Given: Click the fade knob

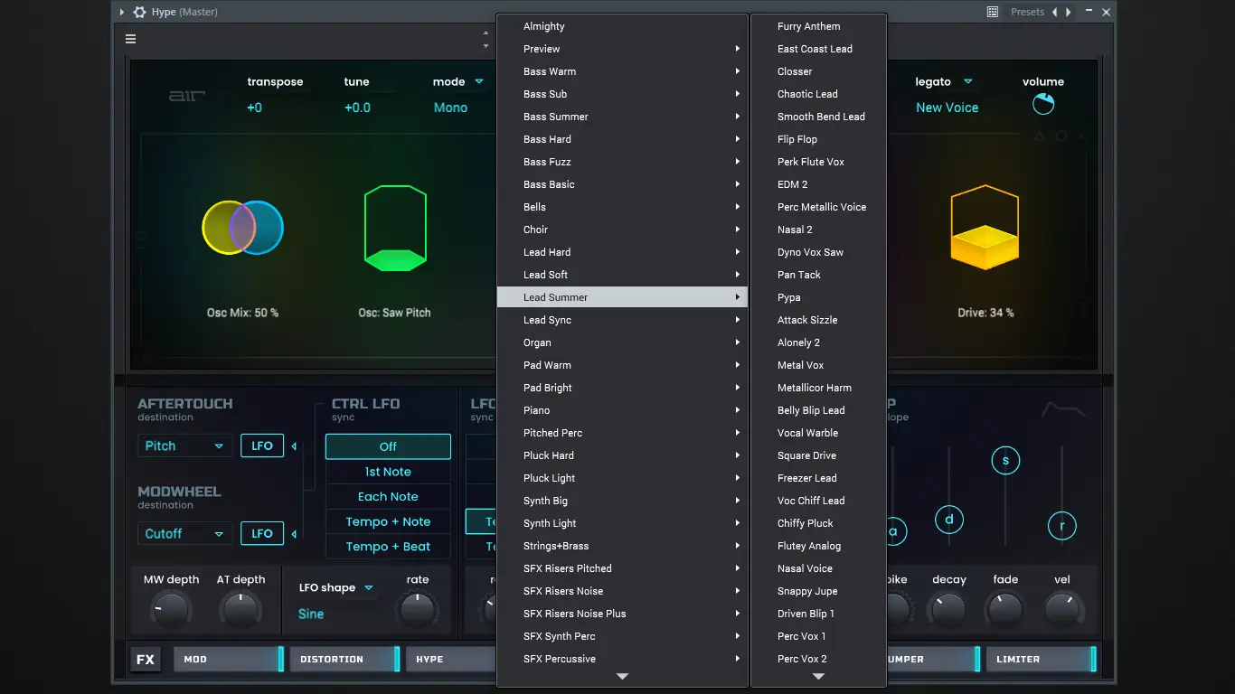Looking at the screenshot, I should coord(1005,611).
